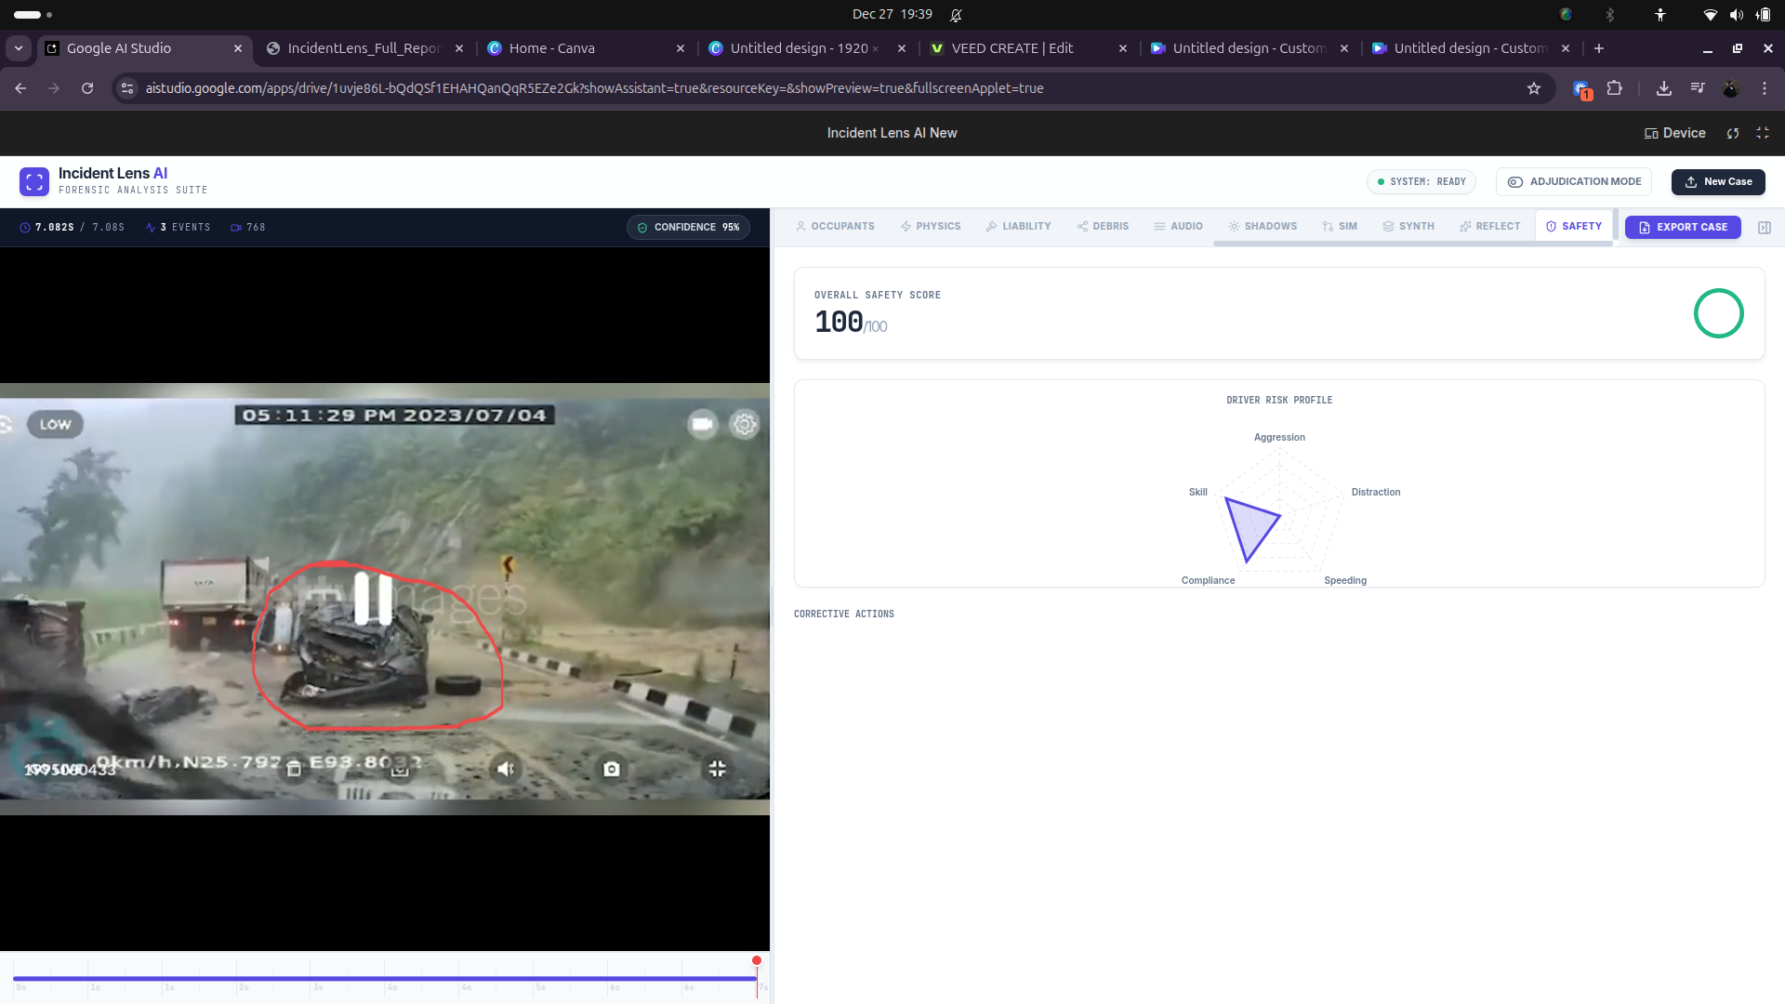The image size is (1785, 1004).
Task: Toggle Adjudication Mode
Action: tap(1573, 182)
